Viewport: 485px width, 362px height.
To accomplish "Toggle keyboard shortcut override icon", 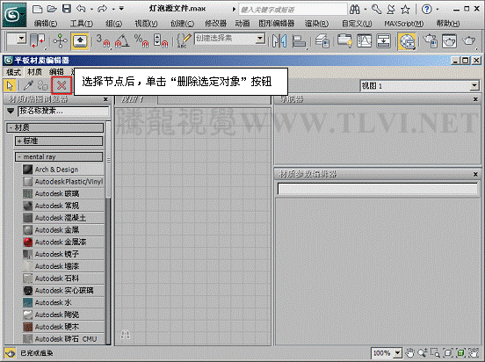I will click(80, 40).
